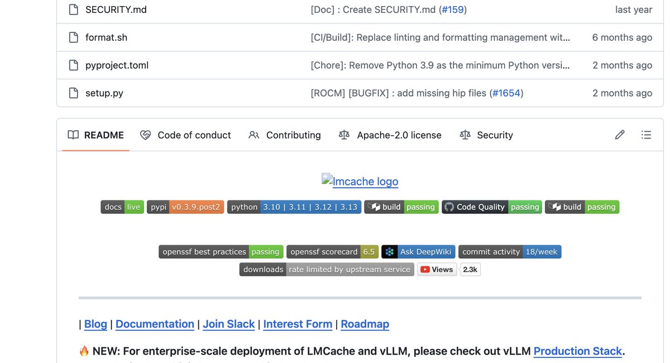
Task: Click the python versions badge
Action: pos(294,207)
